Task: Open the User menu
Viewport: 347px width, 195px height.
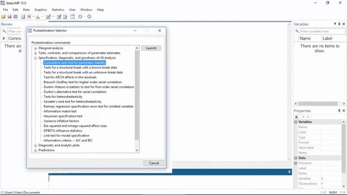Action: 72,10
